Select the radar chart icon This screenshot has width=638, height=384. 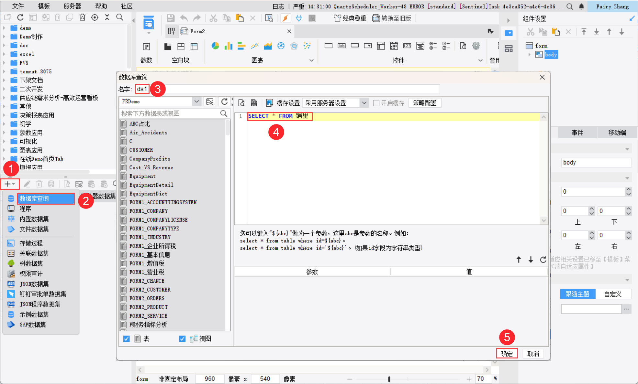pyautogui.click(x=294, y=46)
